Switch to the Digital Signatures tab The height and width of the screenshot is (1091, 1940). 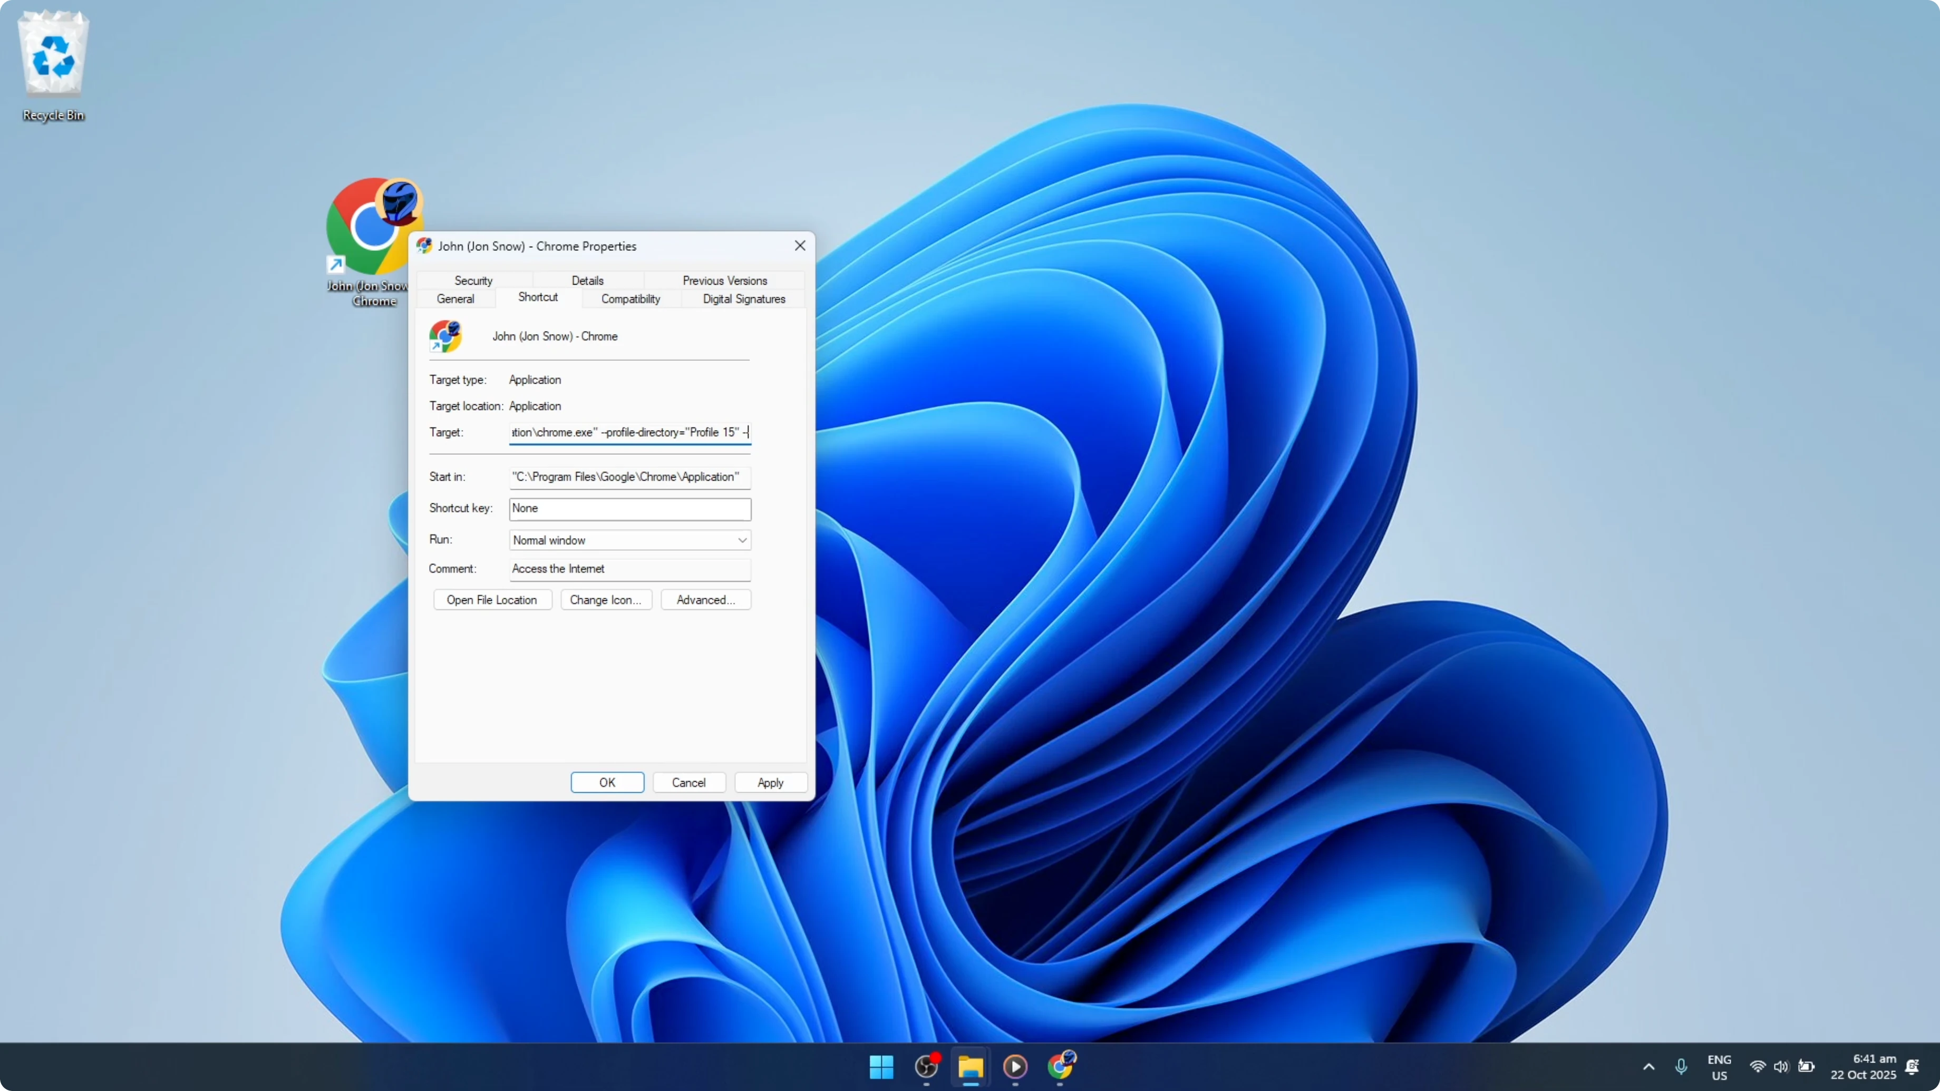click(x=743, y=299)
